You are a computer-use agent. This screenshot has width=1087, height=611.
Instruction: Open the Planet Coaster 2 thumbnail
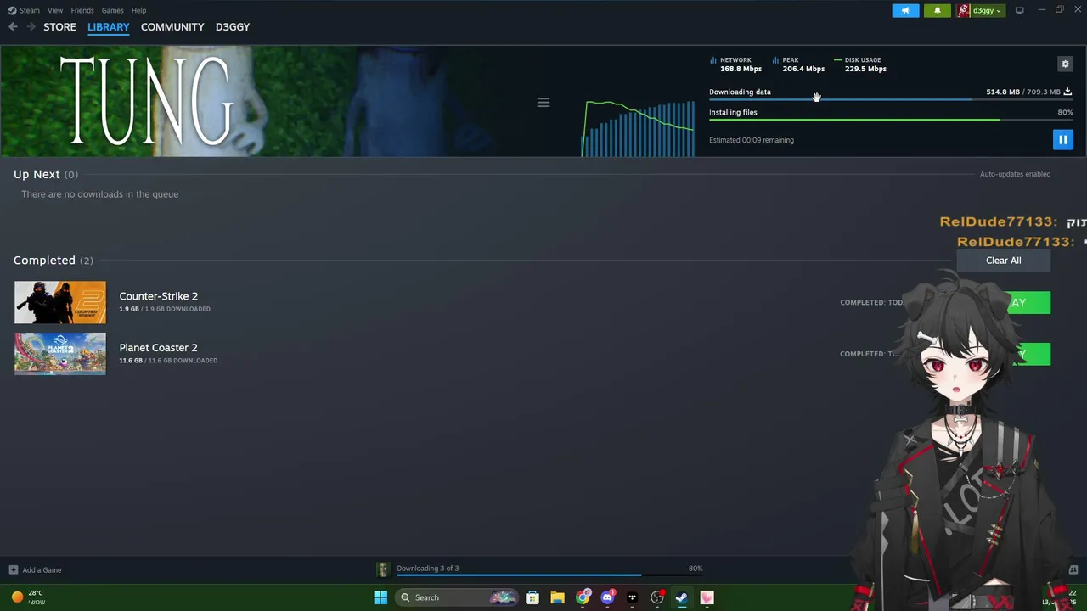(x=60, y=354)
